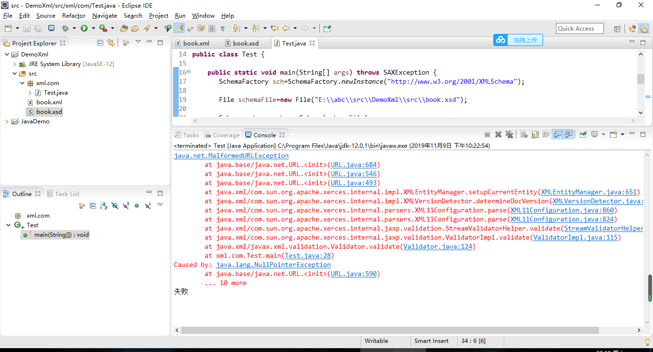Toggle Hide Static members in Outline
The height and width of the screenshot is (352, 653).
[126, 206]
